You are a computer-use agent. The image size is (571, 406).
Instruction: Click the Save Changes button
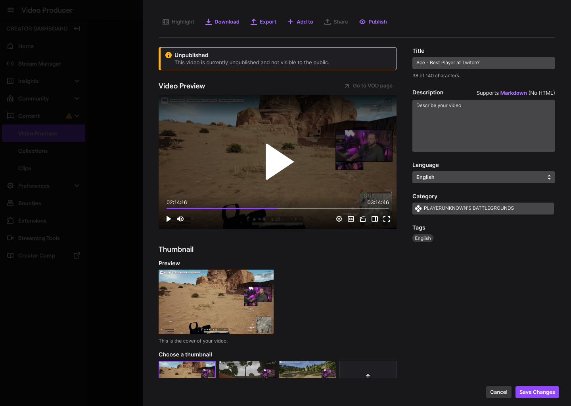click(537, 392)
